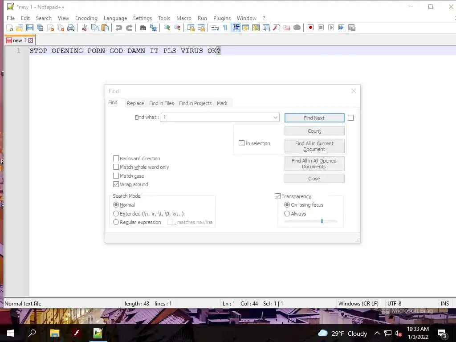Switch to Find in Files tab

coord(161,103)
